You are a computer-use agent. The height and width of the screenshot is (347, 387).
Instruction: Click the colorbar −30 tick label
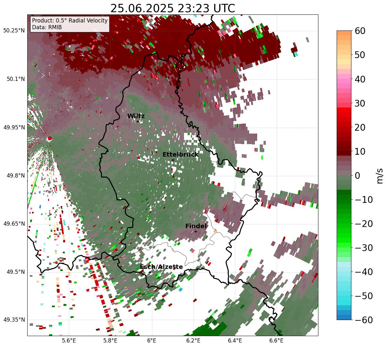point(364,248)
